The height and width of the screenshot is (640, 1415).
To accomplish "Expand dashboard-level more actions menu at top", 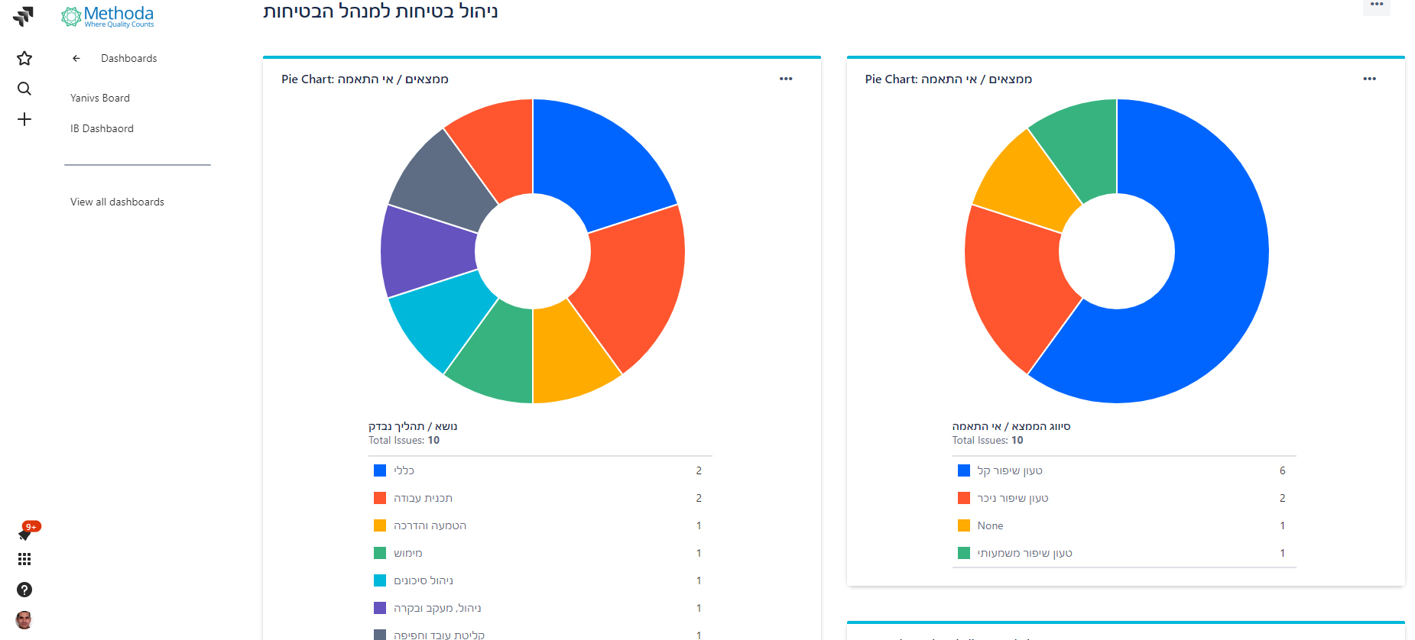I will coord(1376,5).
